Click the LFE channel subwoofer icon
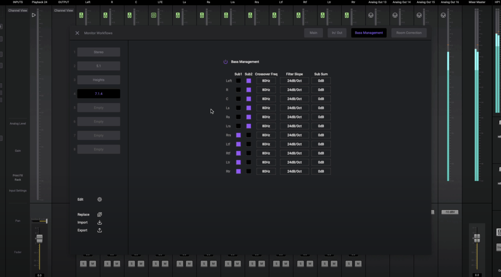 [153, 15]
